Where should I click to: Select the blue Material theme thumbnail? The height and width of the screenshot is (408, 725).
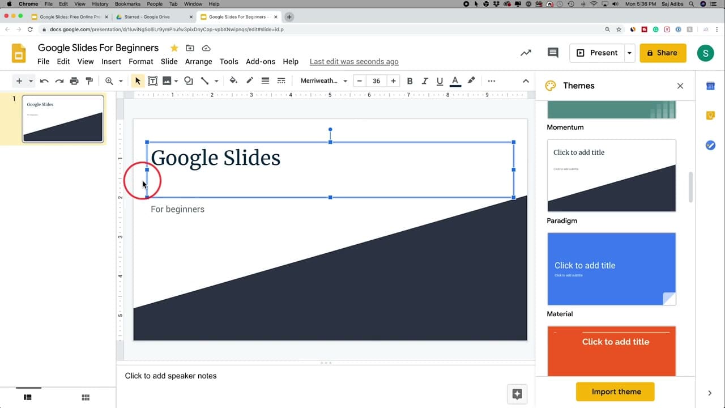(612, 269)
